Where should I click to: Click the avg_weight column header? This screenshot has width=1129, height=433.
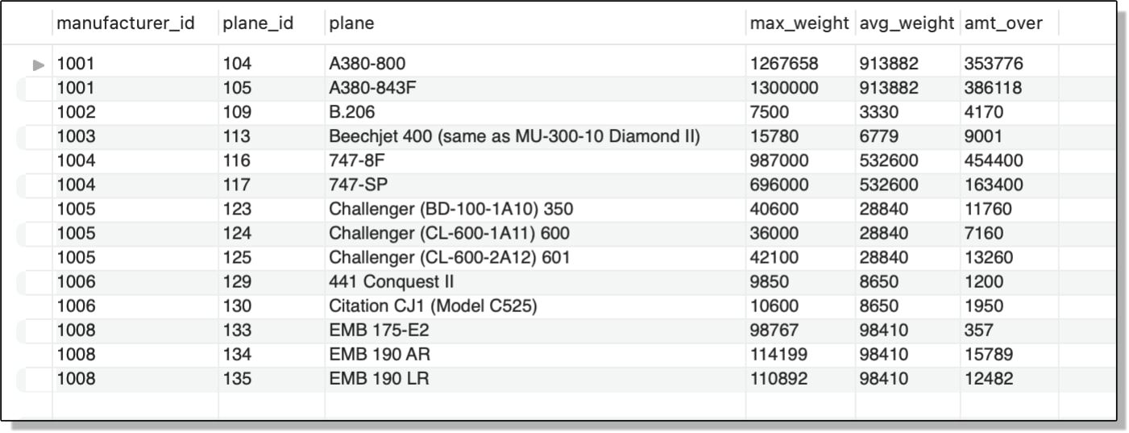tap(907, 23)
